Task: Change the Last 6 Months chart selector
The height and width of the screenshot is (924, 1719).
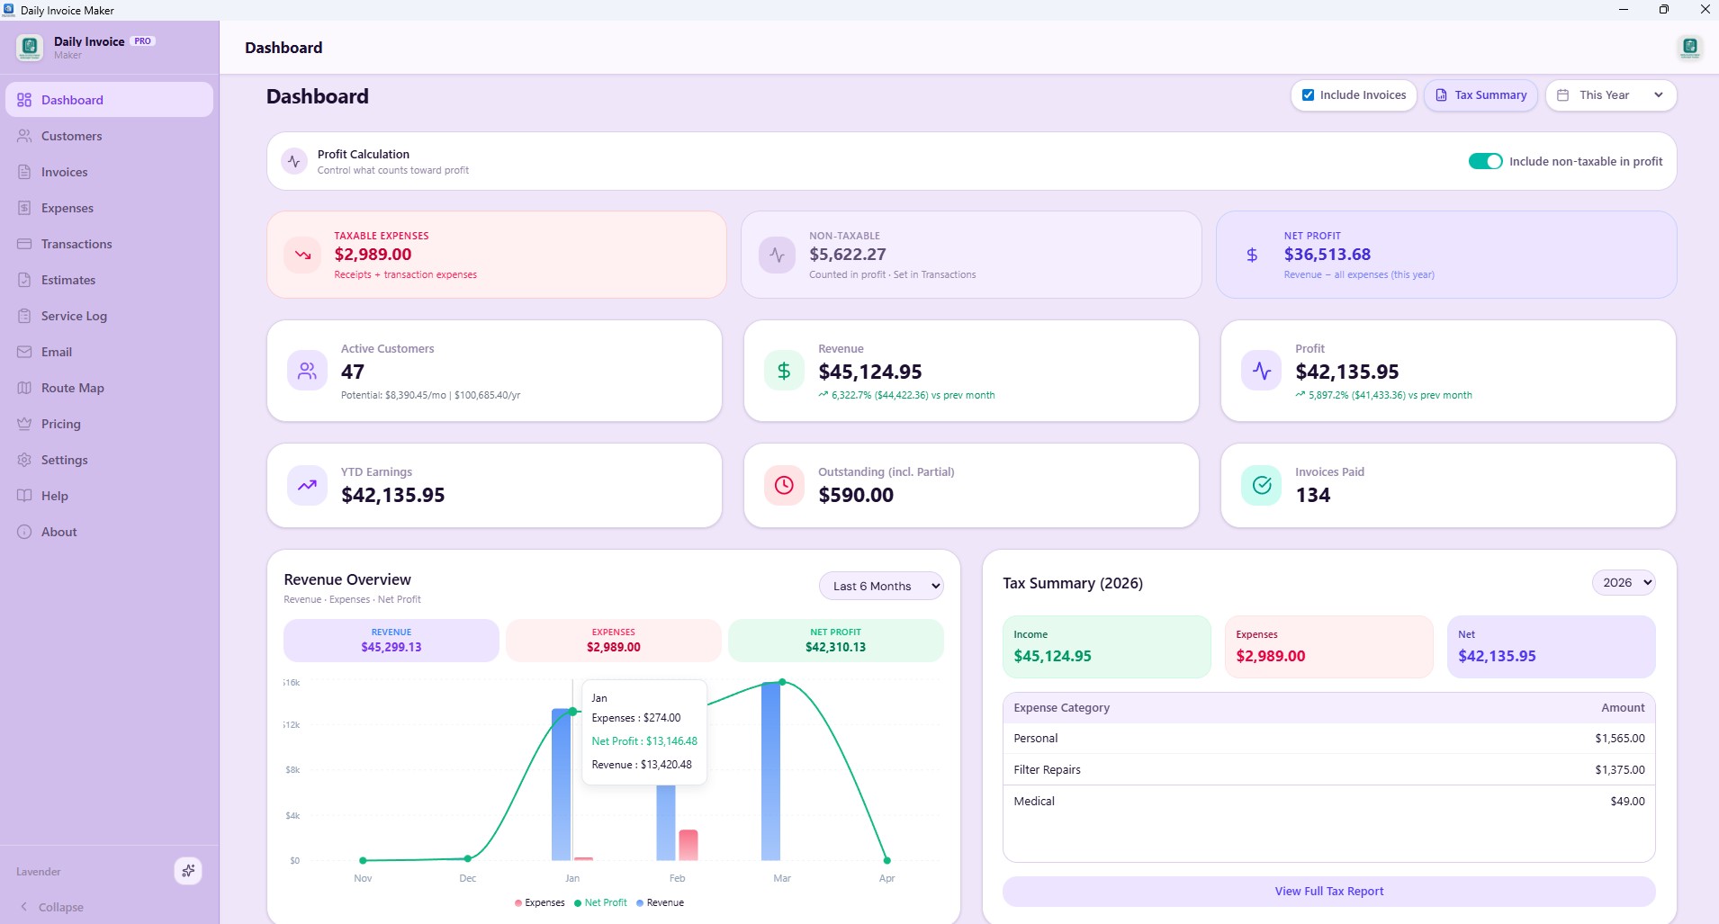Action: point(881,586)
